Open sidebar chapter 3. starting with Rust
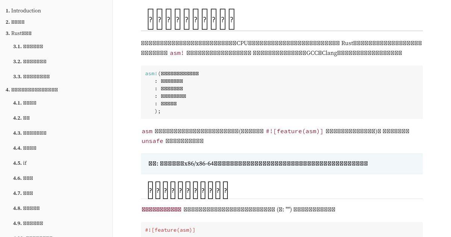 [x=18, y=33]
